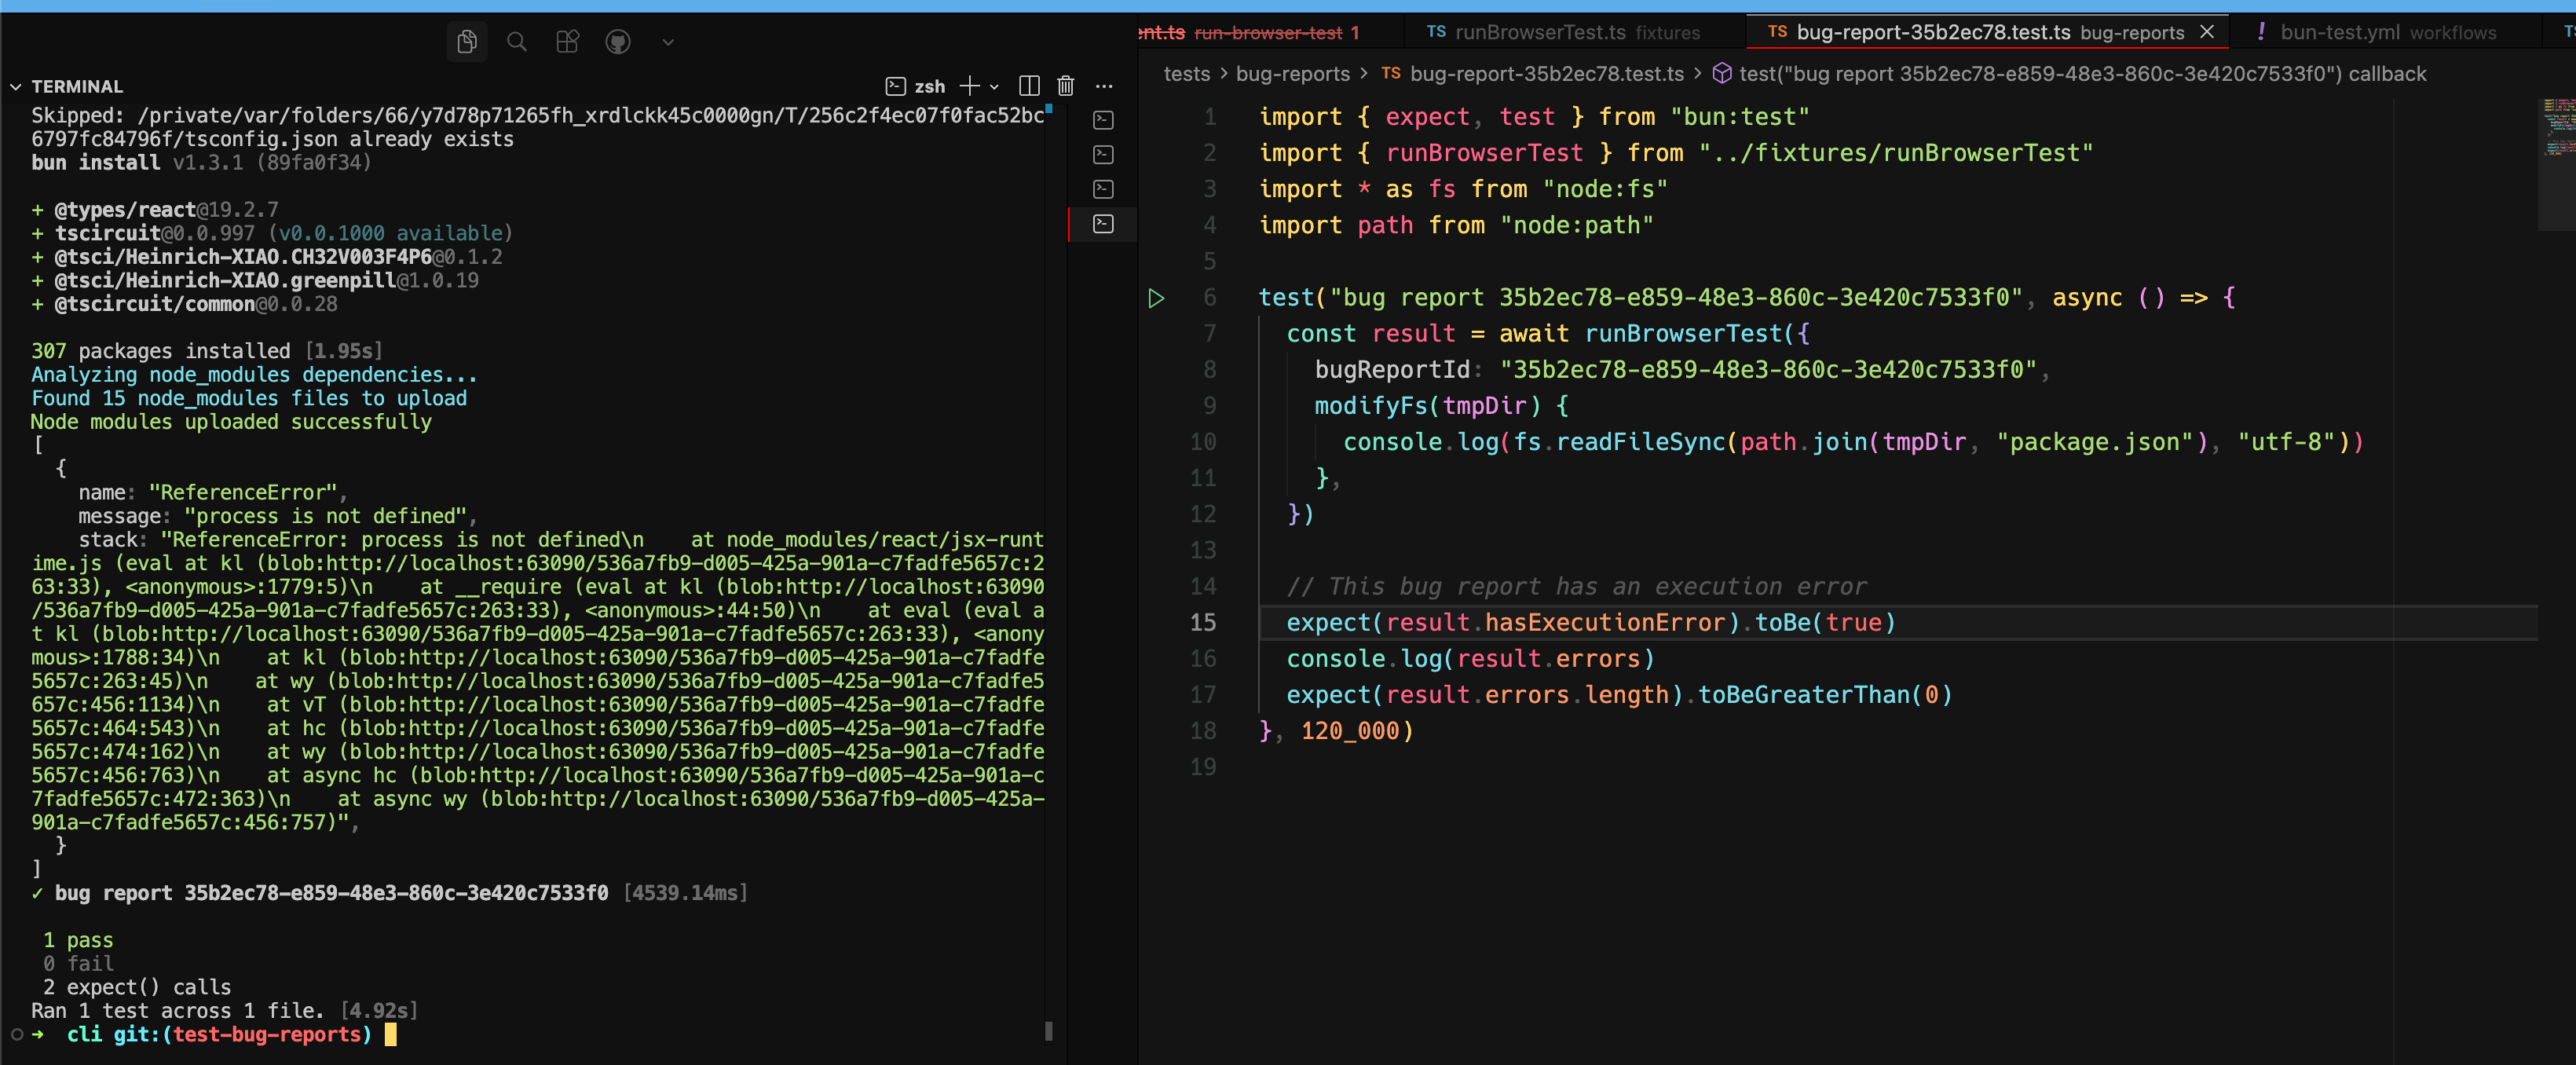Click the editor minimap preview
This screenshot has height=1065, width=2576.
2557,126
